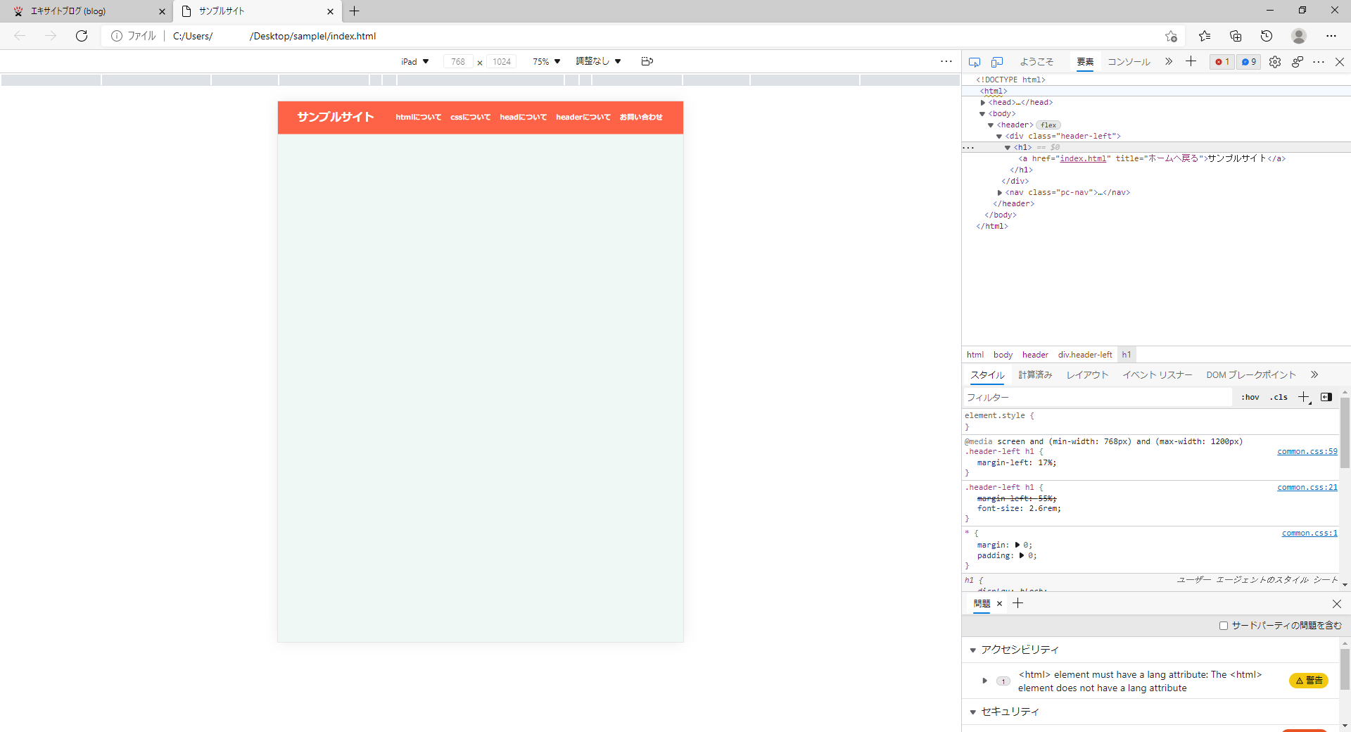Open the DOM ブレークポイント tab
Screen dimensions: 1351x732
(x=1251, y=375)
